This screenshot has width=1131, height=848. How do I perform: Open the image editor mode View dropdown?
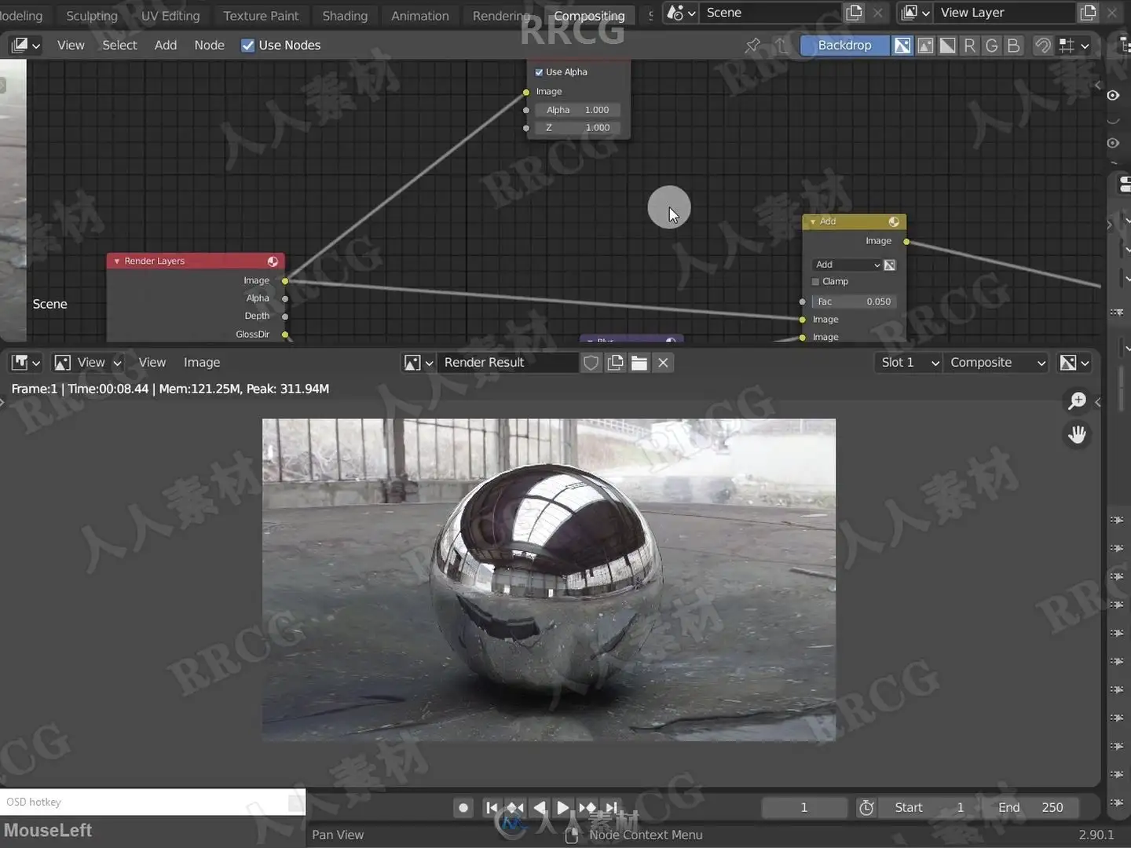(87, 363)
